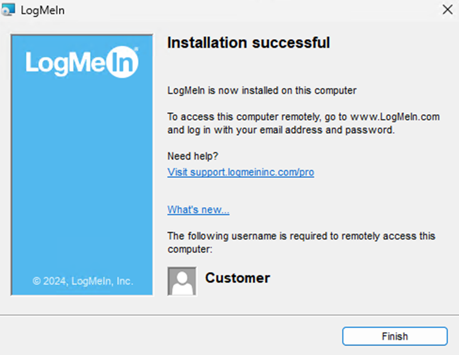Click 'LogMeIn is now installed on this computer' text
This screenshot has width=459, height=355.
262,91
